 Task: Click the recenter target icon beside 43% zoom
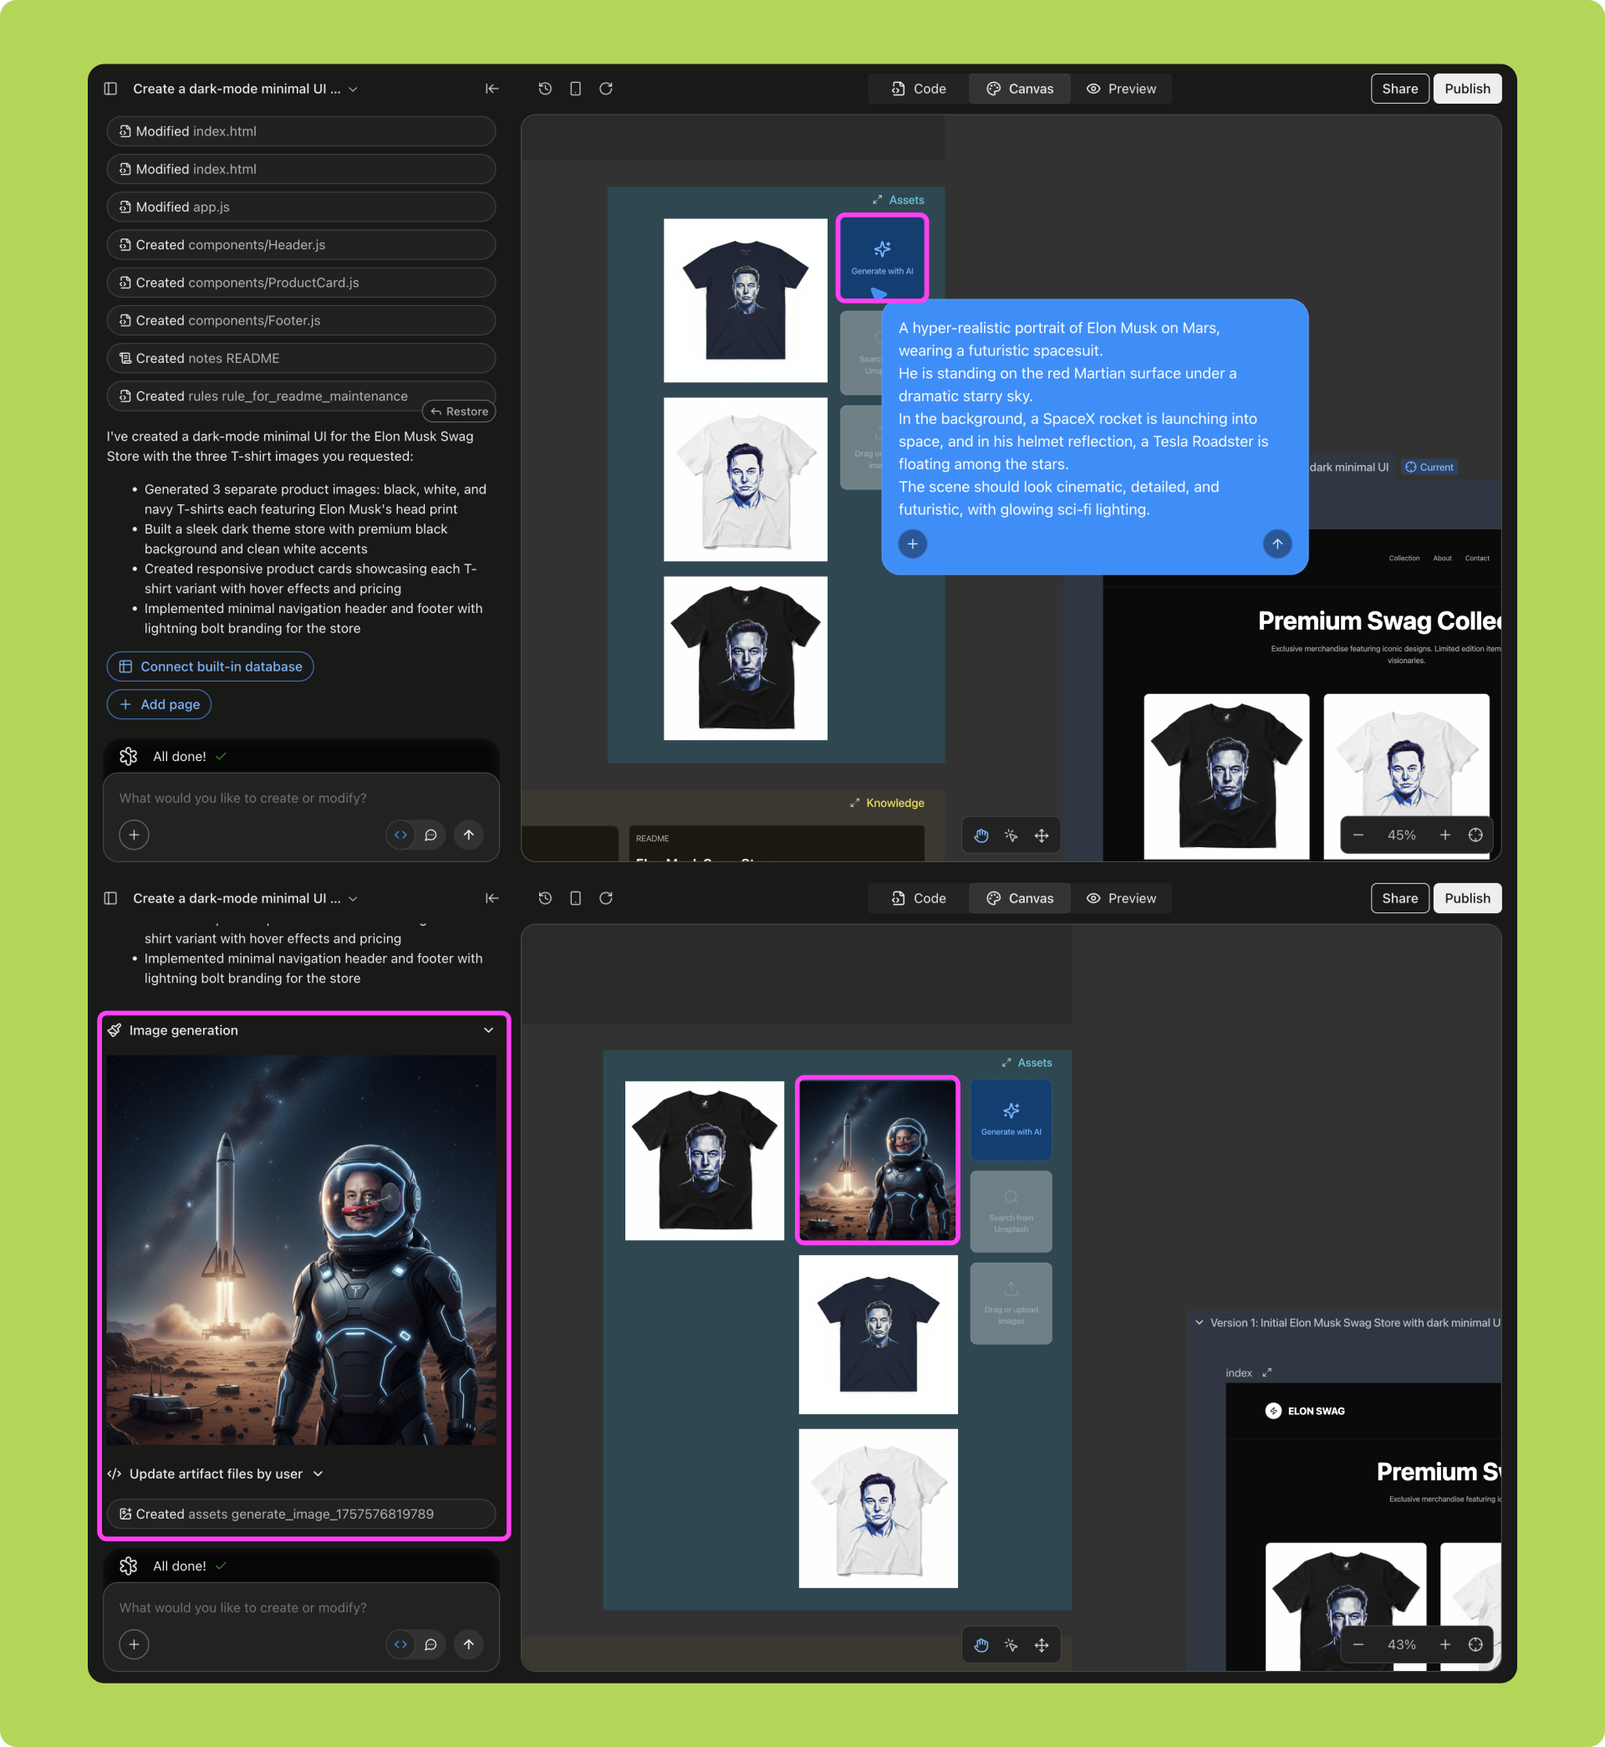[1475, 1644]
